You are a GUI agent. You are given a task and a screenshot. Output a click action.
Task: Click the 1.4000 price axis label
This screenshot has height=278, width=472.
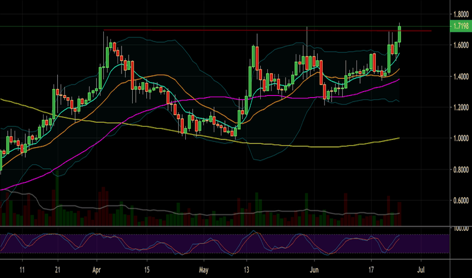coord(461,76)
